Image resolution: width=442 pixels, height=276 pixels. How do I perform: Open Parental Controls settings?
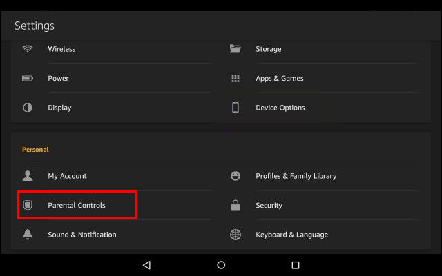pyautogui.click(x=77, y=206)
